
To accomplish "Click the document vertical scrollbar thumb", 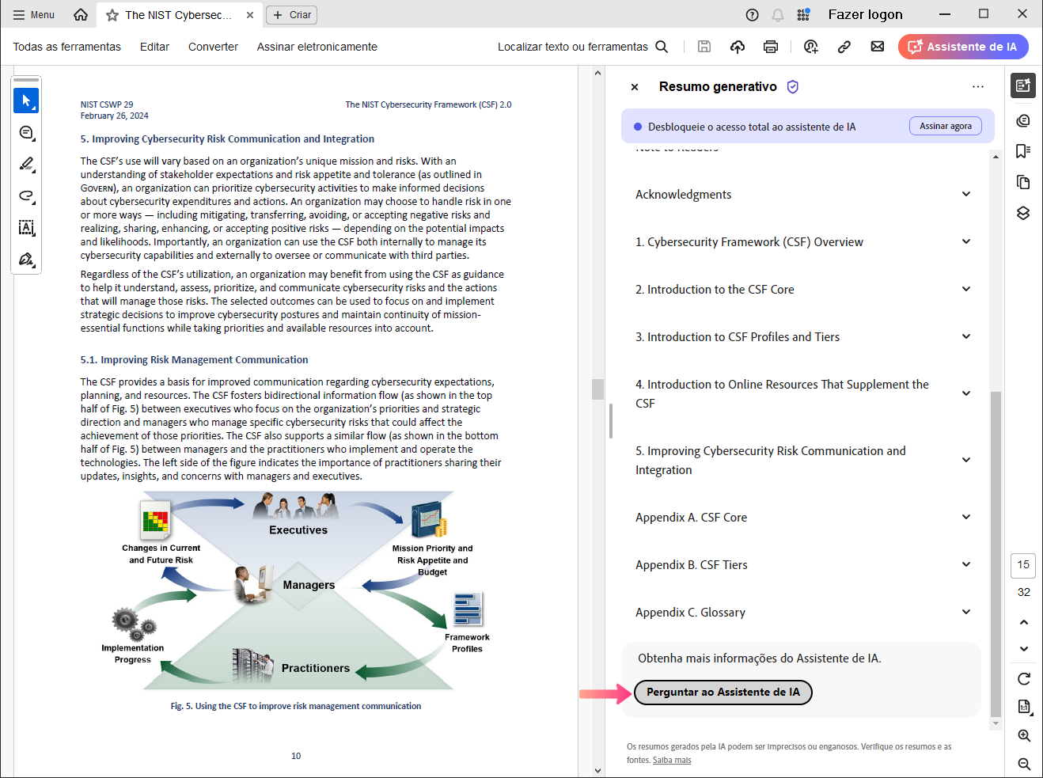I will tap(597, 389).
